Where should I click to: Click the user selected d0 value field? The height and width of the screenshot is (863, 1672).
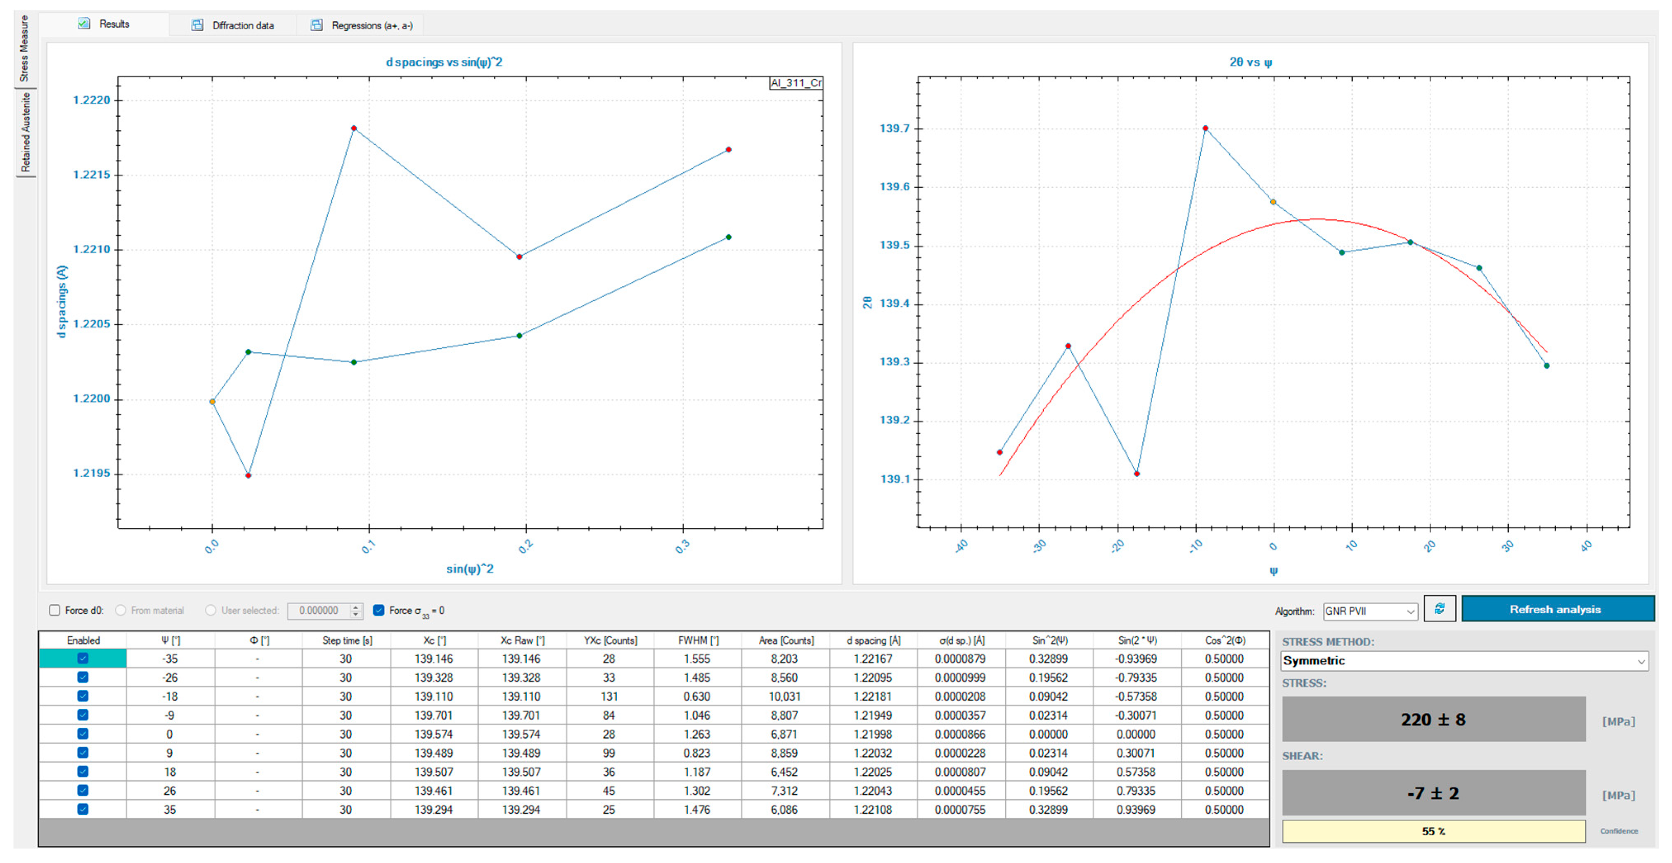(x=318, y=610)
